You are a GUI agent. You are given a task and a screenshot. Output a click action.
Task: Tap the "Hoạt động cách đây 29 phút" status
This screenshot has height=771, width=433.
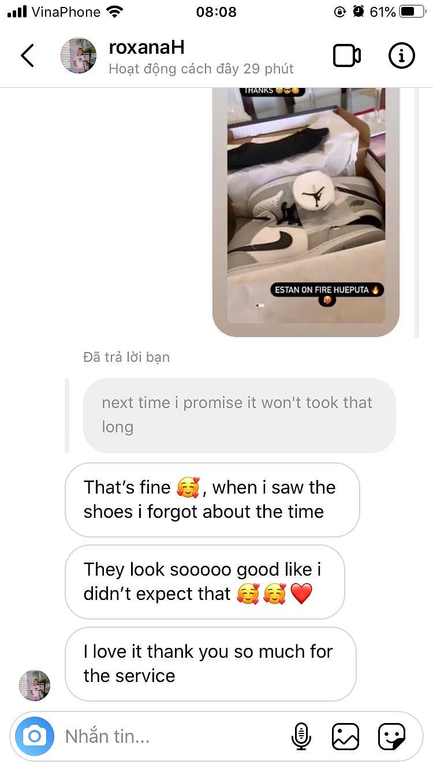pyautogui.click(x=201, y=69)
